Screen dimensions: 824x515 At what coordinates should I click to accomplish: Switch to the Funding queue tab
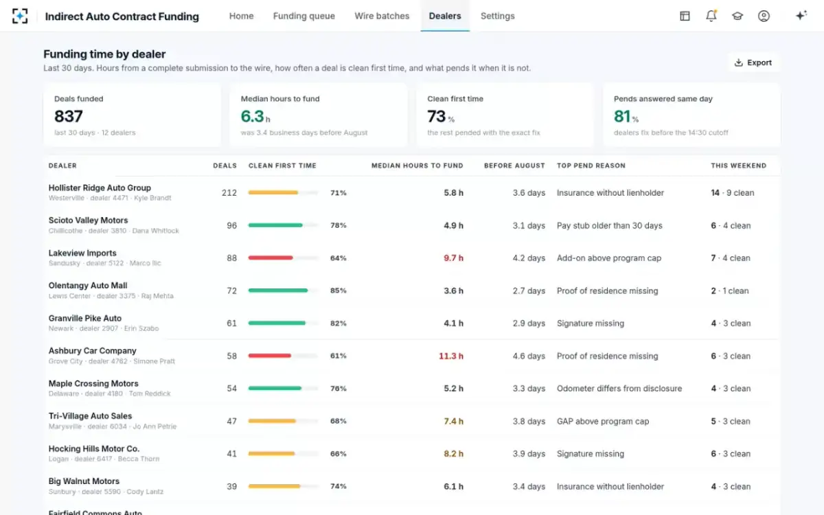304,16
